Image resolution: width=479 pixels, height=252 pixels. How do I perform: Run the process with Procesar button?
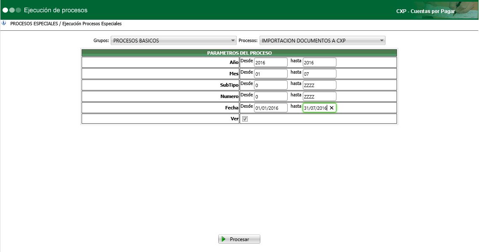(x=239, y=239)
